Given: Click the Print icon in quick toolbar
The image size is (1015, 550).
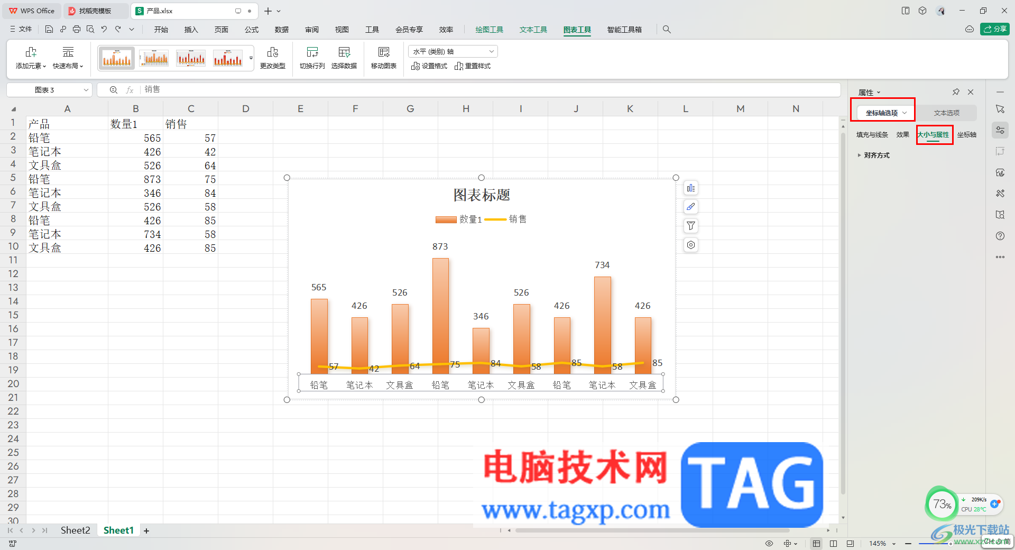Looking at the screenshot, I should point(77,30).
